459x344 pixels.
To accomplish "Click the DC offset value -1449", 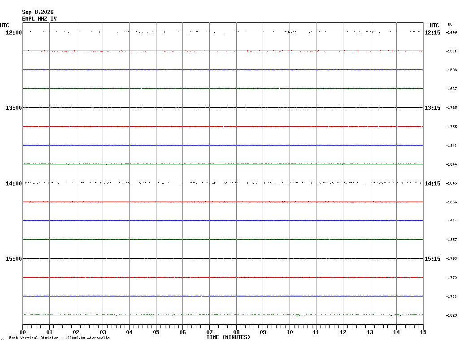I will click(x=451, y=32).
